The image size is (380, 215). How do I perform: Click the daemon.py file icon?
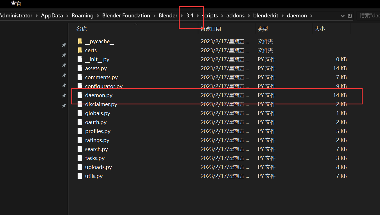pyautogui.click(x=80, y=95)
